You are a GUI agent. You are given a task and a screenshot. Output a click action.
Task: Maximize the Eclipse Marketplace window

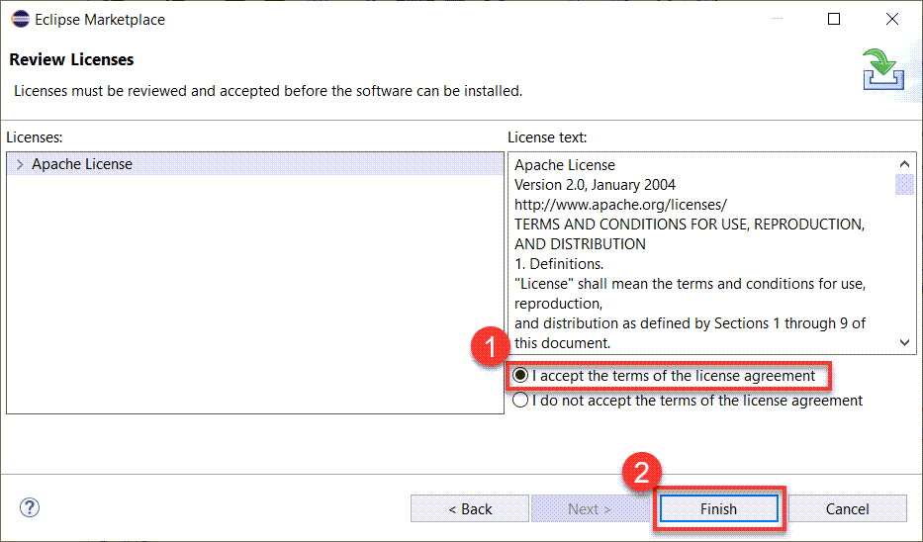(x=834, y=19)
